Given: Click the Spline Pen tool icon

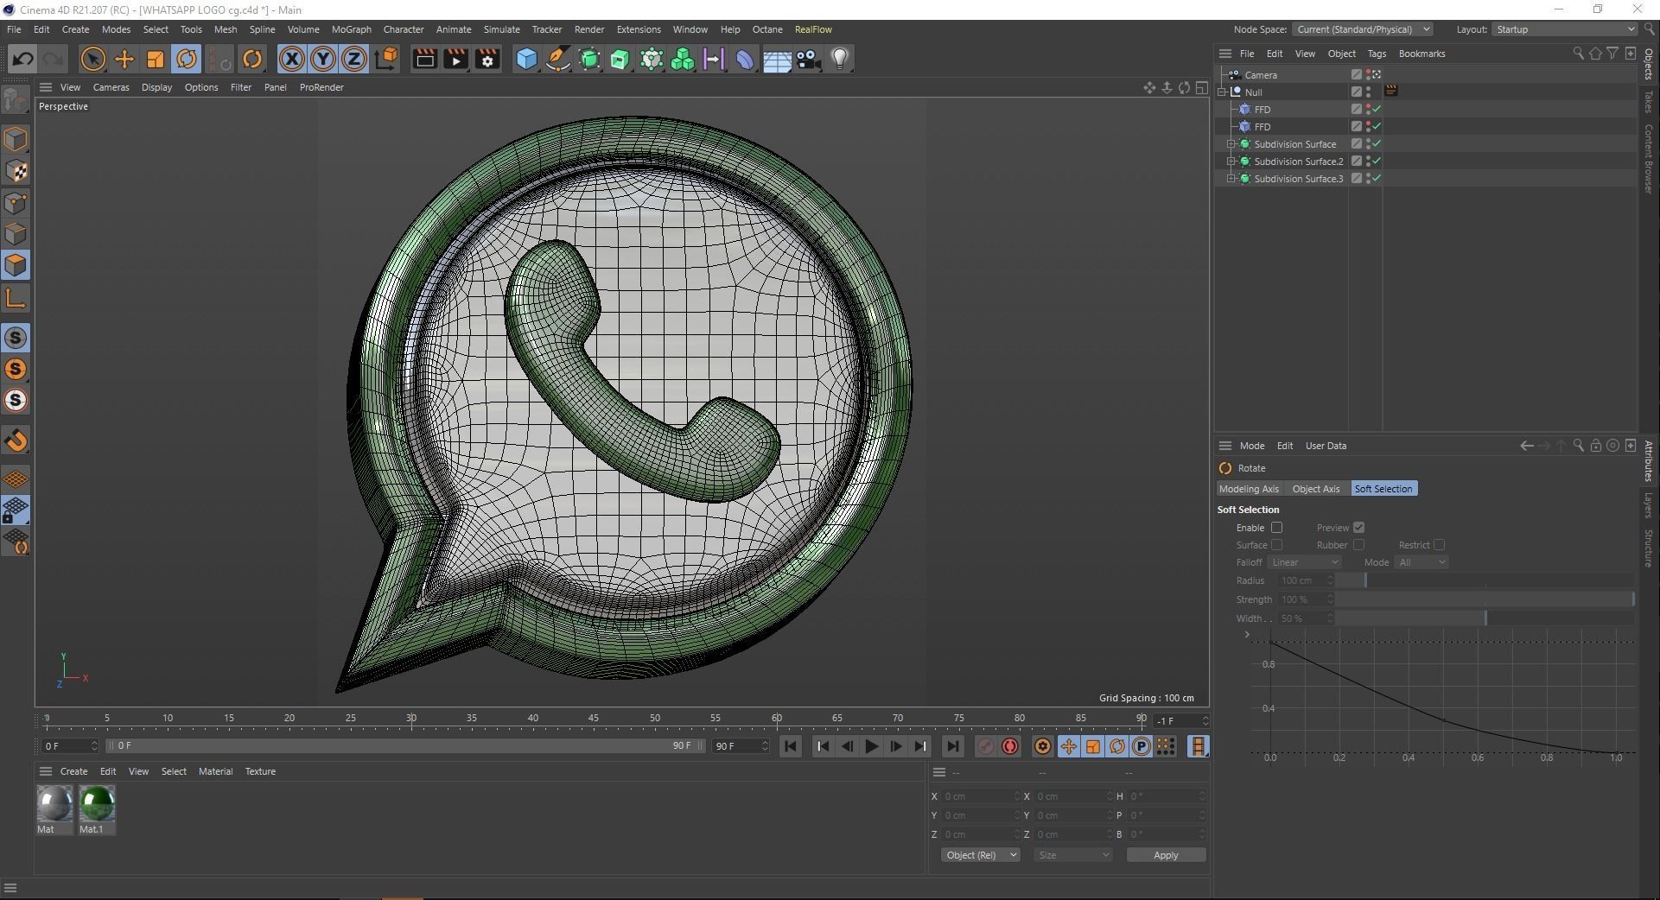Looking at the screenshot, I should (x=558, y=59).
